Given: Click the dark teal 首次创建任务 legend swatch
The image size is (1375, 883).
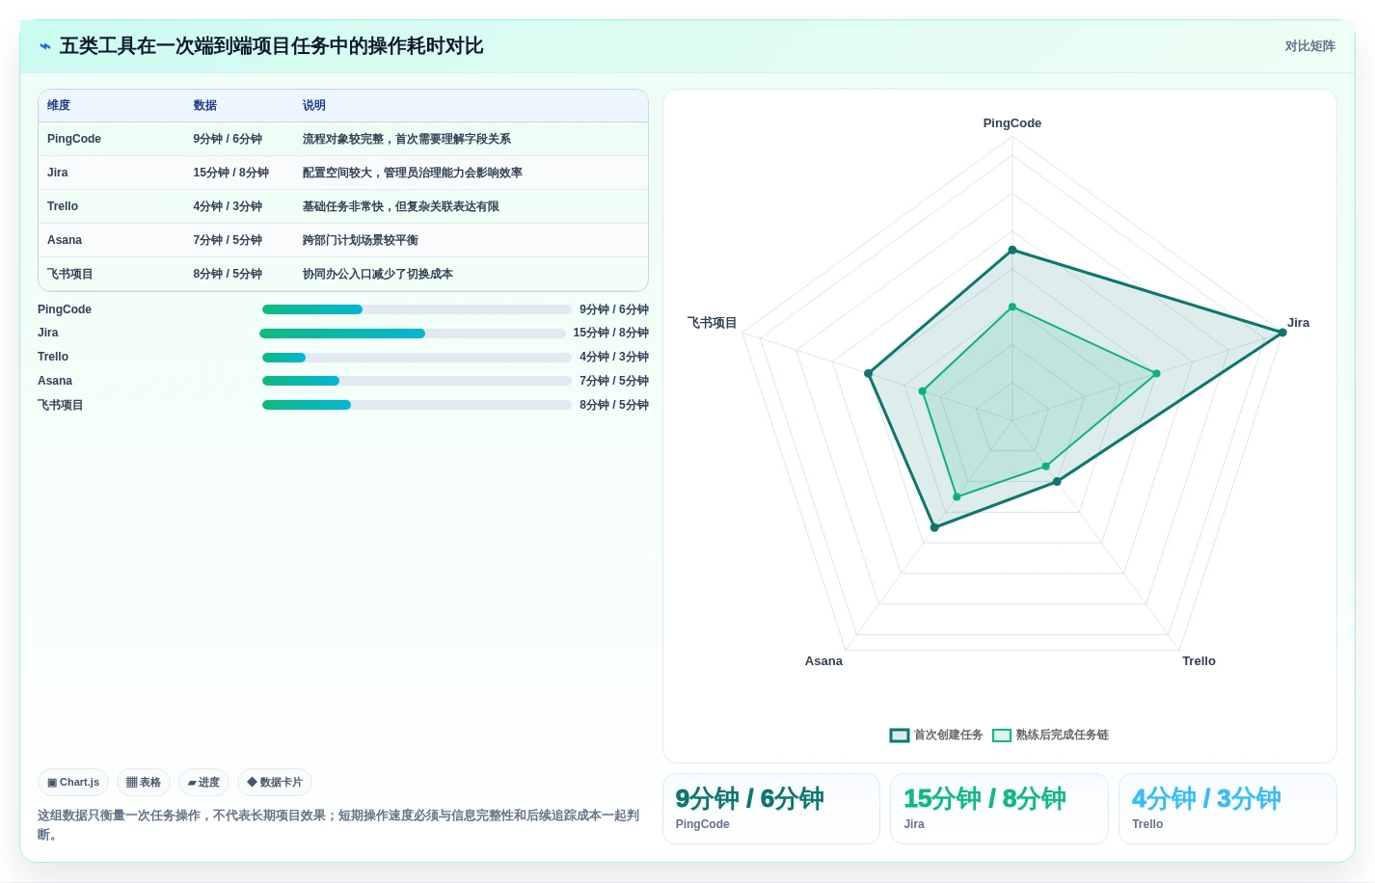Looking at the screenshot, I should 900,736.
